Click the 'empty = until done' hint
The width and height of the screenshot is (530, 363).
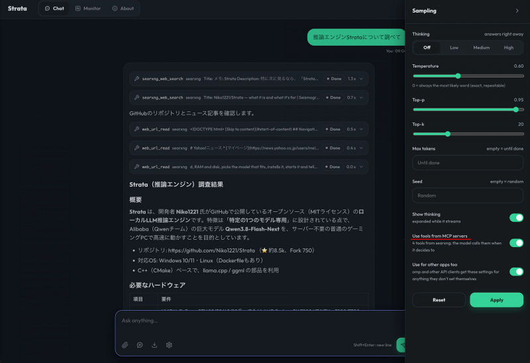tap(505, 149)
